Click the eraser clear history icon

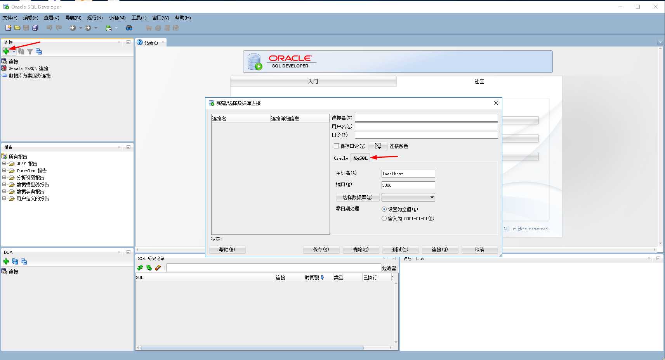[x=158, y=268]
